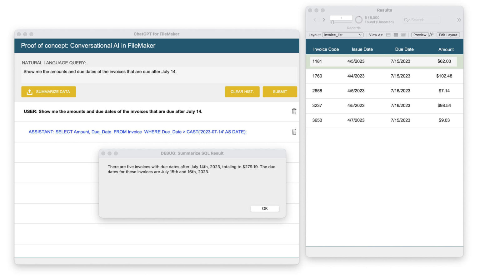Open the formatting bar (Aa) icon
480x278 pixels.
coord(431,35)
